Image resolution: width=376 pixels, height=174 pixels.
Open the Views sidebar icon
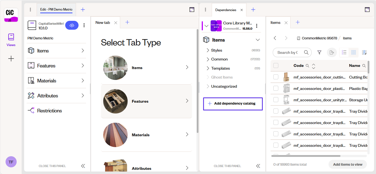tap(11, 40)
